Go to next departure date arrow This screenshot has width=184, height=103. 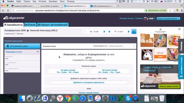104,31
